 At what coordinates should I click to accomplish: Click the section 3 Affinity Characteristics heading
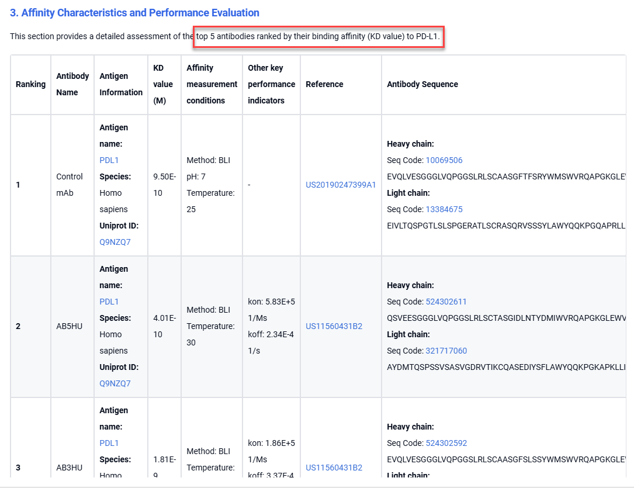click(134, 13)
